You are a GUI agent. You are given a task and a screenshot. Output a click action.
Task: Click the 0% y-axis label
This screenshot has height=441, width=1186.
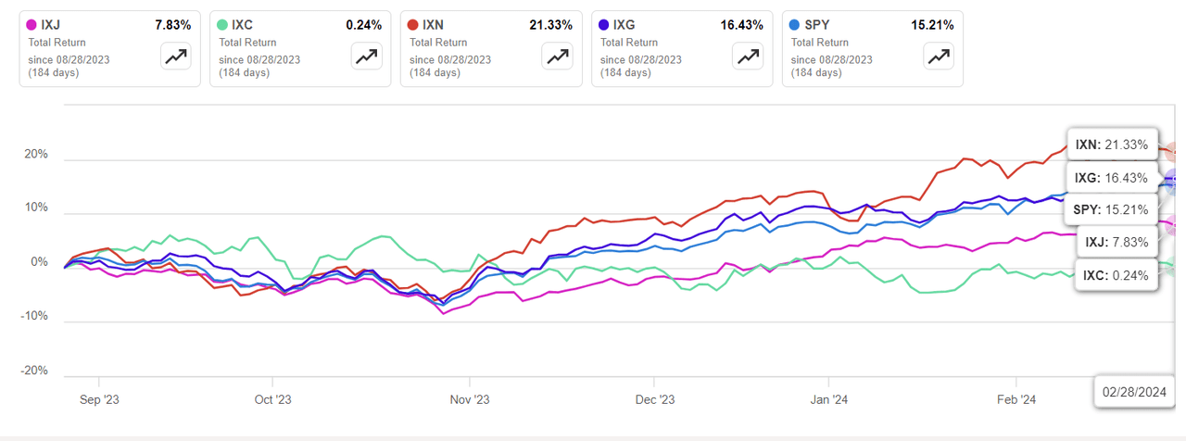tap(41, 262)
